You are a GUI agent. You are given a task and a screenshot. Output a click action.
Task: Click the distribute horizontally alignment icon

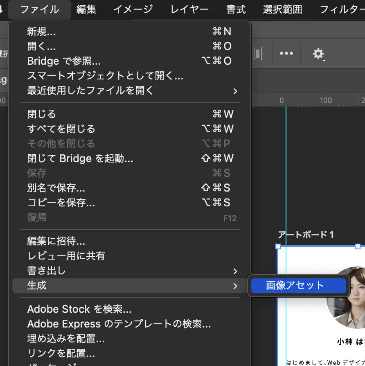258,54
